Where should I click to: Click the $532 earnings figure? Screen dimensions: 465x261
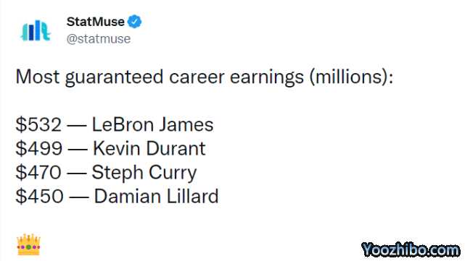pos(38,124)
